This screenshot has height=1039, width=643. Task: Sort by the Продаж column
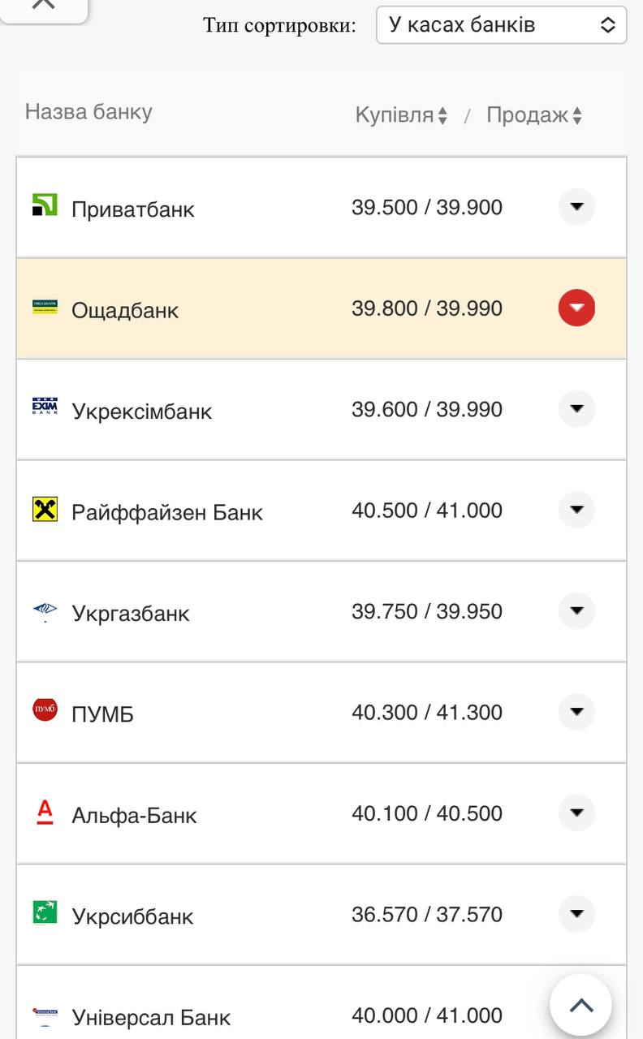point(533,115)
